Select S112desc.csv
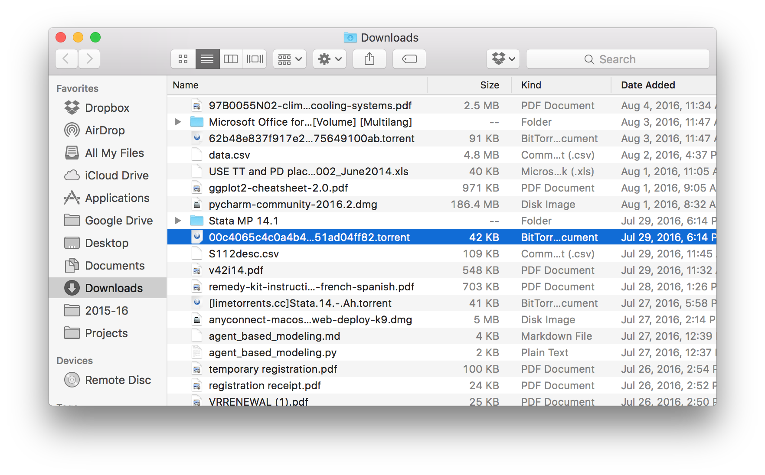 click(x=442, y=254)
